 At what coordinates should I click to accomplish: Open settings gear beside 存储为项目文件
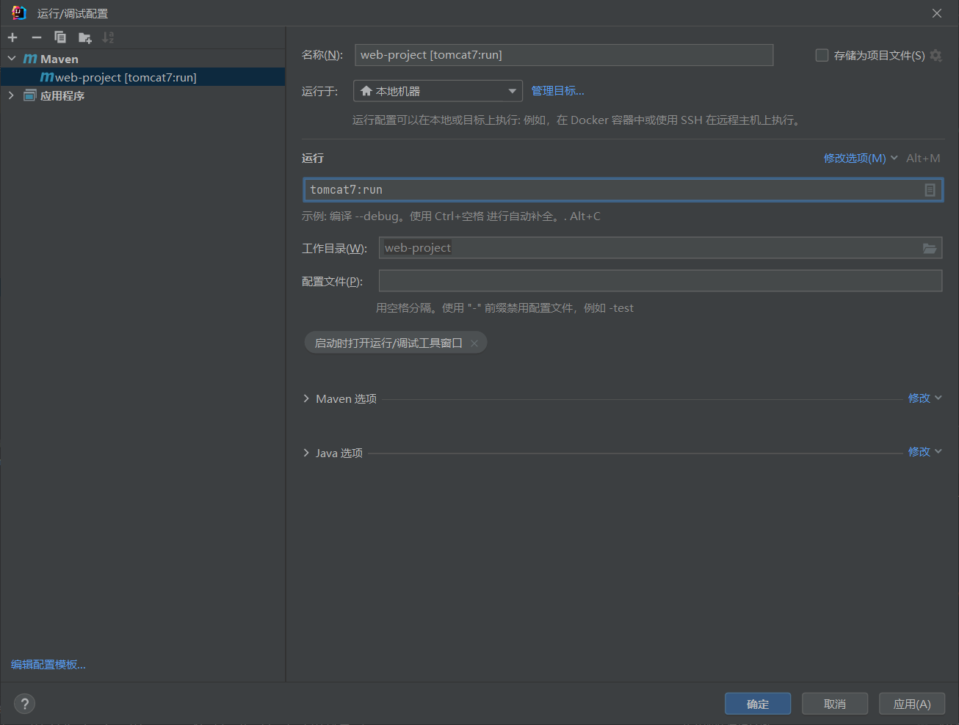pos(936,55)
